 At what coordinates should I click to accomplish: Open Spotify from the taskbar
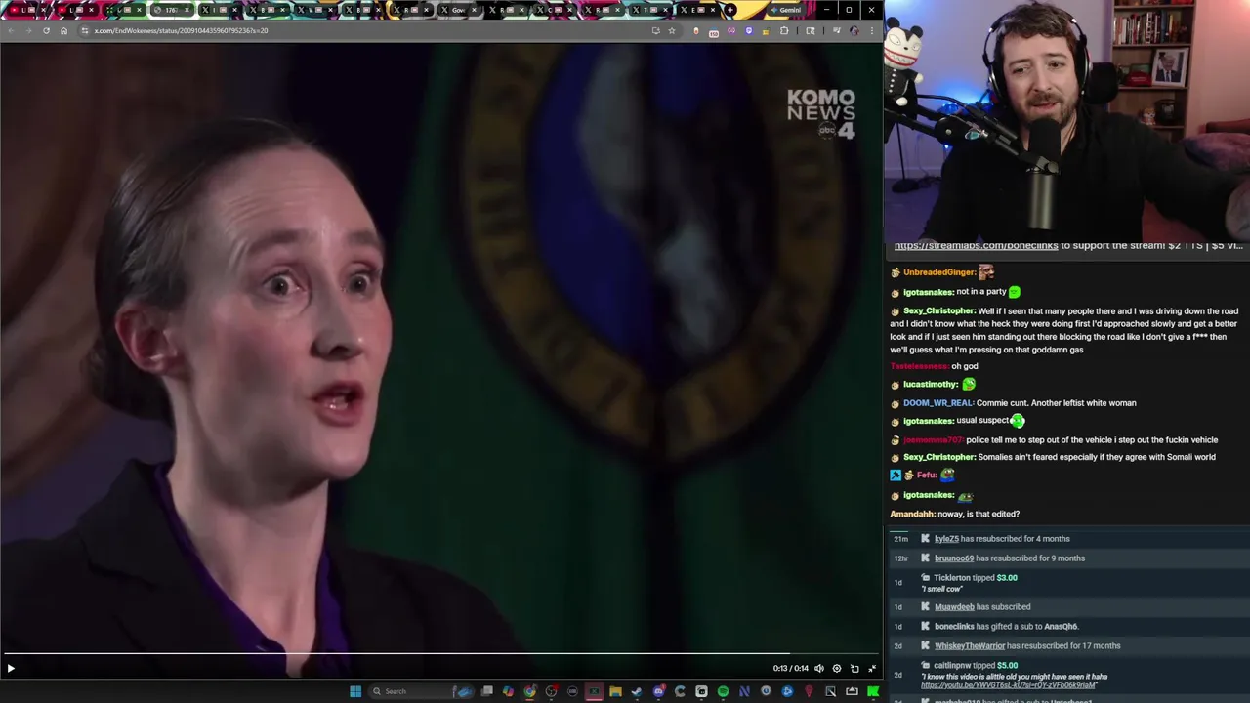tap(723, 691)
